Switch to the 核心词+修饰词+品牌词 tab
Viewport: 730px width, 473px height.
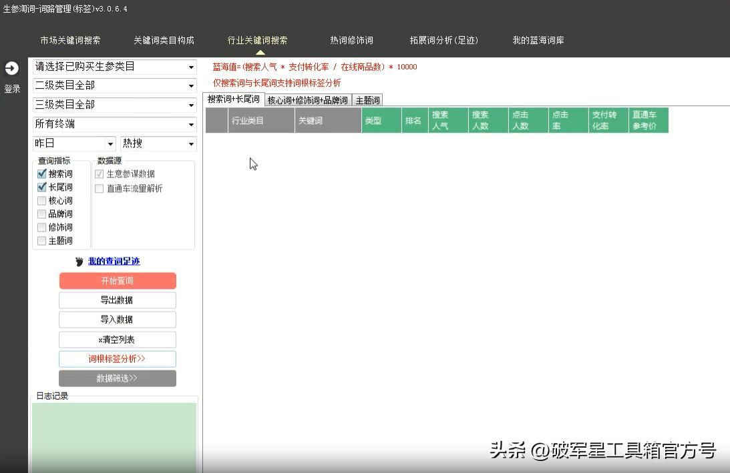pyautogui.click(x=307, y=100)
